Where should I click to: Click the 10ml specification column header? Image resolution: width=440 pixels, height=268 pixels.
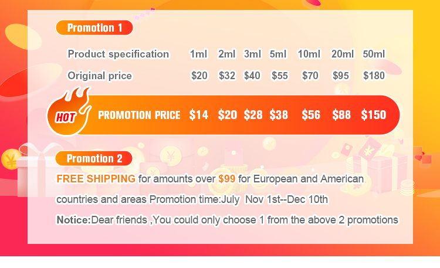tap(309, 54)
